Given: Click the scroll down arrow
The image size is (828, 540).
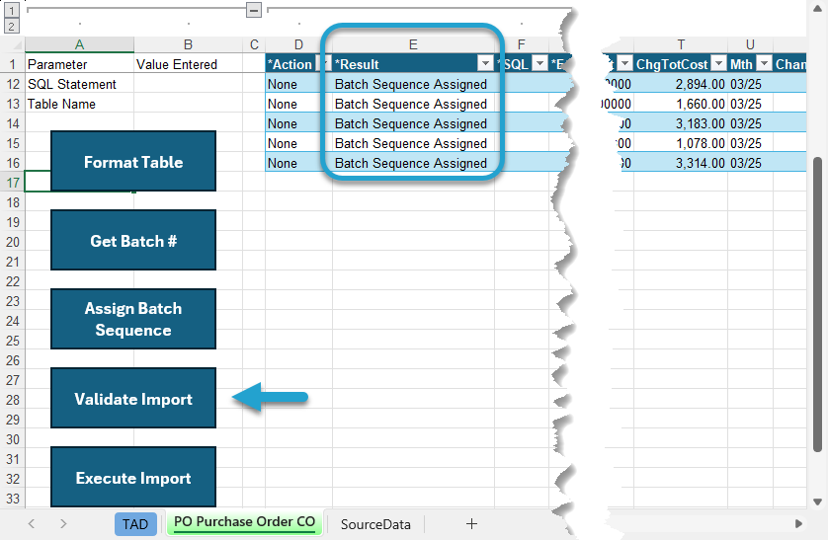Looking at the screenshot, I should pos(817,501).
